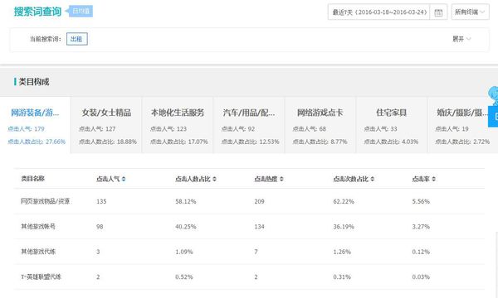Image resolution: width=498 pixels, height=298 pixels.
Task: Click the 62.22% cell
Action: coord(344,201)
